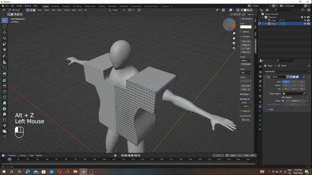312x175 pixels.
Task: Click the Mirror Object eyedropper icon
Action: click(x=304, y=94)
